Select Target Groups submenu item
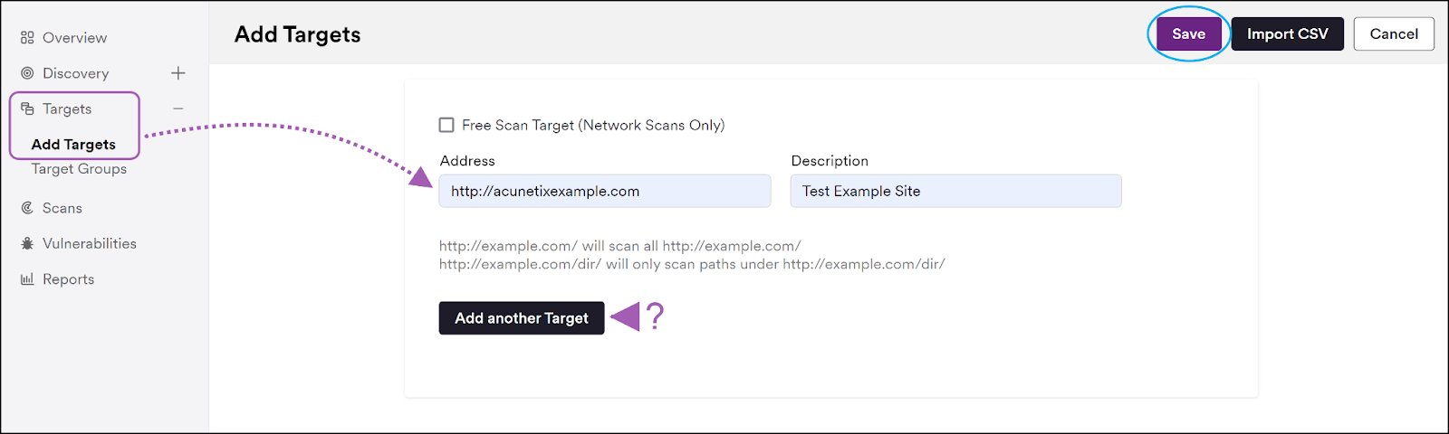 pos(79,169)
